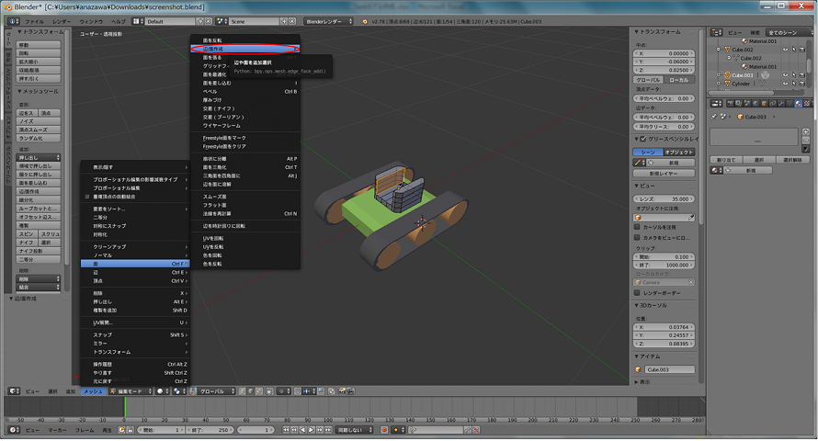Click the grease pencil draw icon
The height and width of the screenshot is (441, 818).
pos(640,163)
